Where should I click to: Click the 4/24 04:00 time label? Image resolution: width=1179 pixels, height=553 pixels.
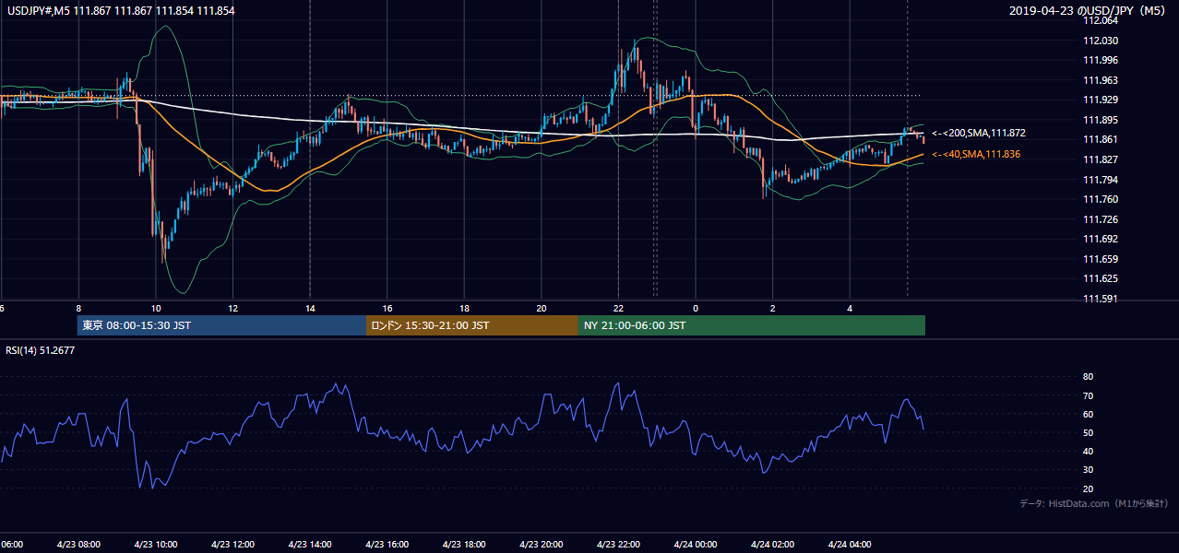pyautogui.click(x=849, y=544)
